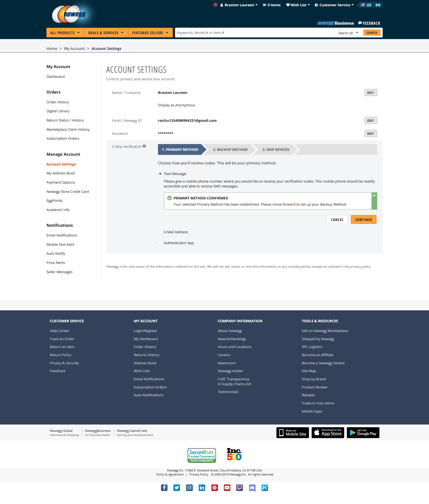Open Order History in the sidebar

(x=58, y=102)
